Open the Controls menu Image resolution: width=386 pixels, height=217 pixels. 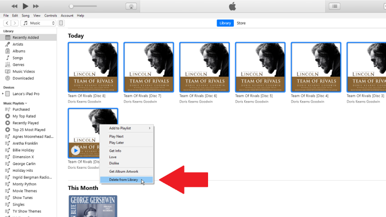(x=50, y=16)
